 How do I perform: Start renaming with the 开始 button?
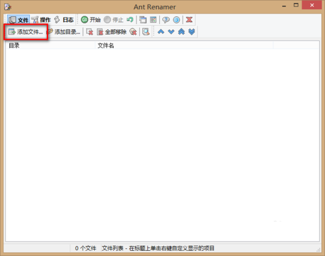[91, 20]
